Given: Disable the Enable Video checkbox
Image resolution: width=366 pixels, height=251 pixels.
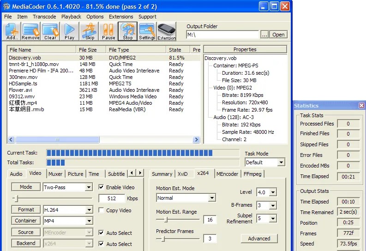Looking at the screenshot, I should tap(102, 187).
